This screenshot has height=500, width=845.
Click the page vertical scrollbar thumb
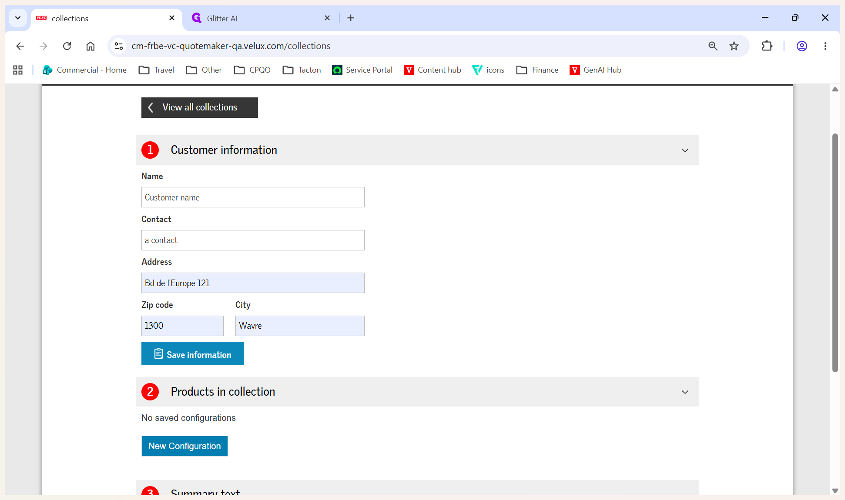coord(835,253)
